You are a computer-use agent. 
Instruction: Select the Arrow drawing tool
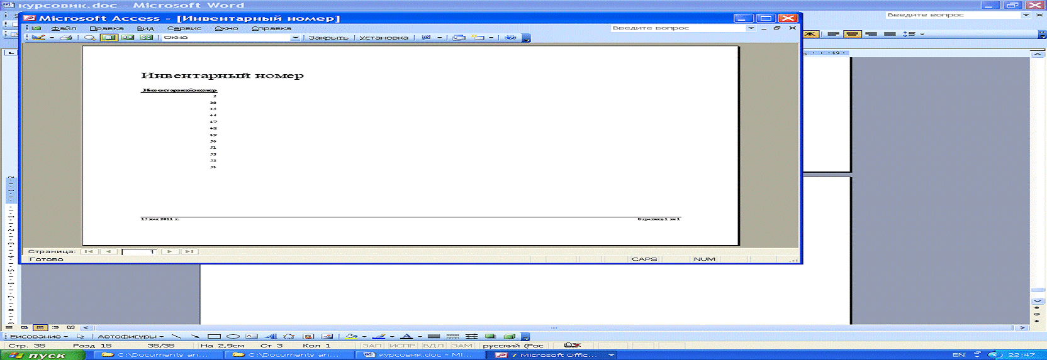point(195,337)
